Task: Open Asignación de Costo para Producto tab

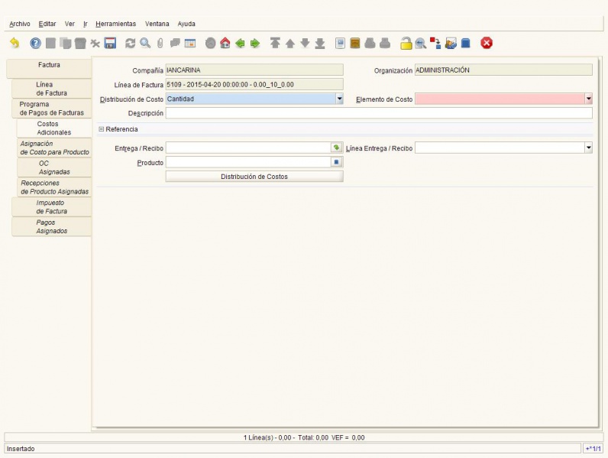Action: (x=54, y=148)
